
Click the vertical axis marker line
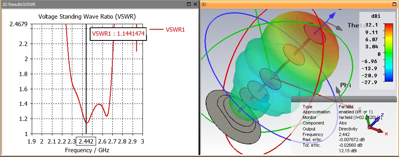[x=86, y=79]
